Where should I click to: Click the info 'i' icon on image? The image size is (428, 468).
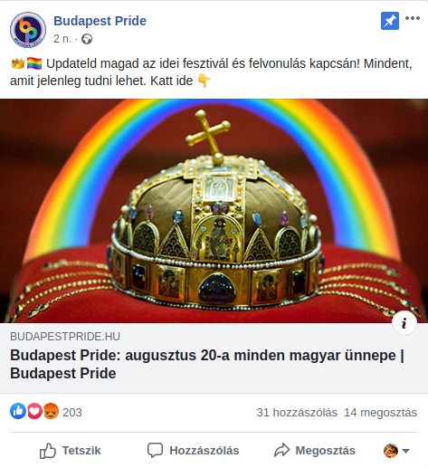404,323
